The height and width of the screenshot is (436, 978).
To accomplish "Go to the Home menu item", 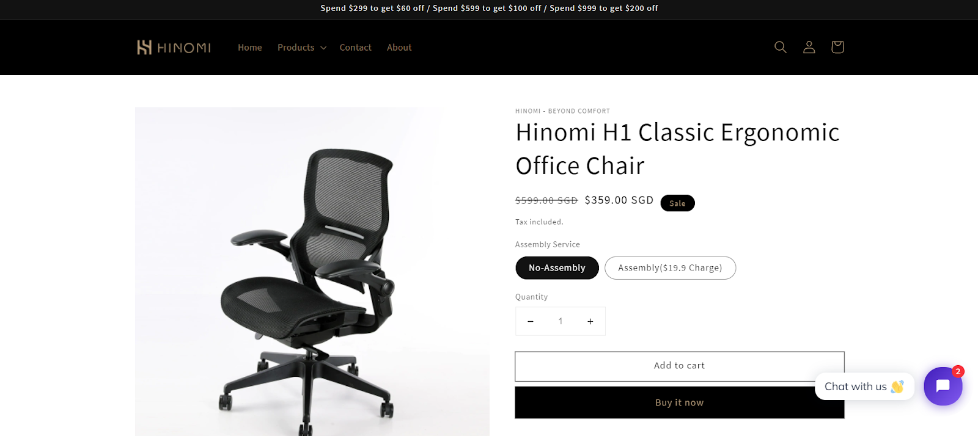I will pos(250,48).
